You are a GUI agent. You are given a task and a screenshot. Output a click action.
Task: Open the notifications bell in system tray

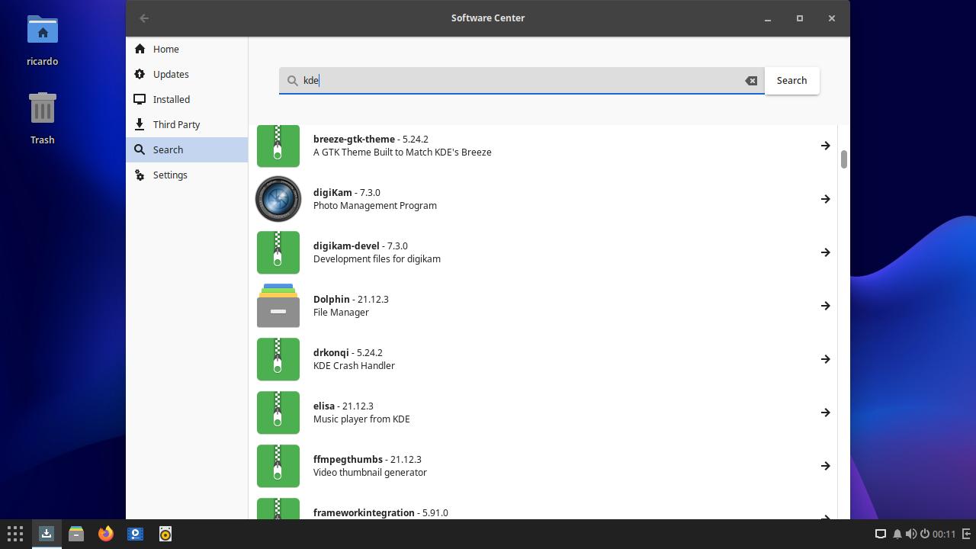click(897, 534)
